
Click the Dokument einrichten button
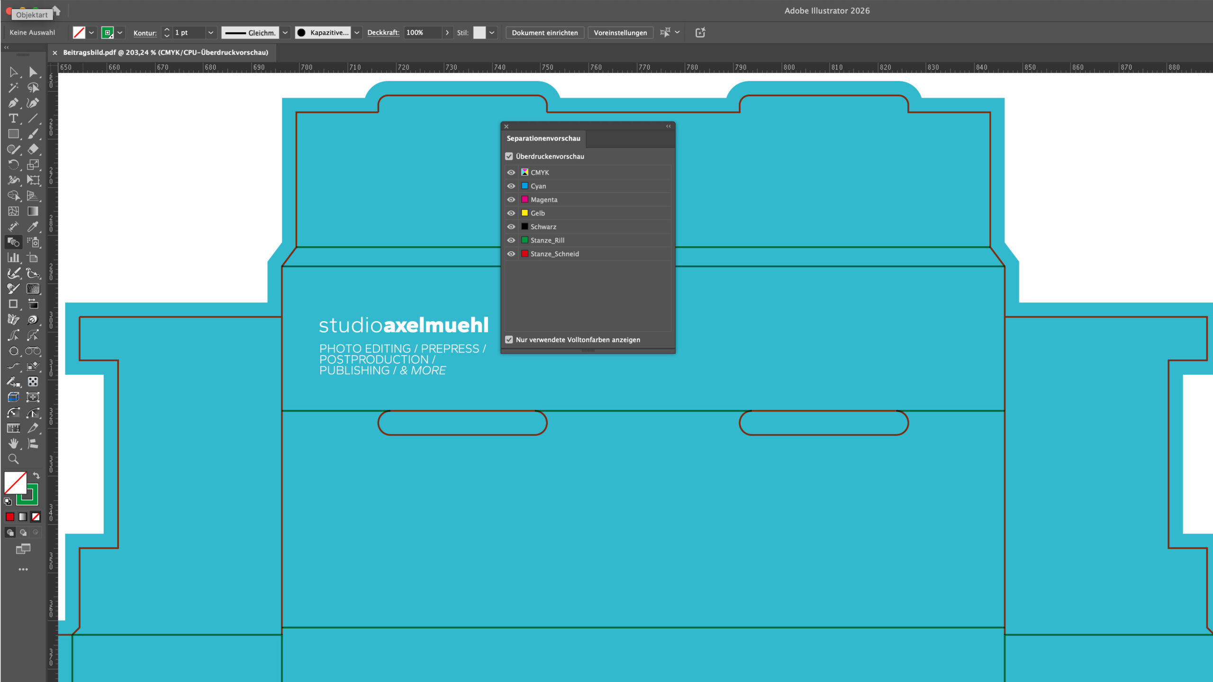[544, 33]
